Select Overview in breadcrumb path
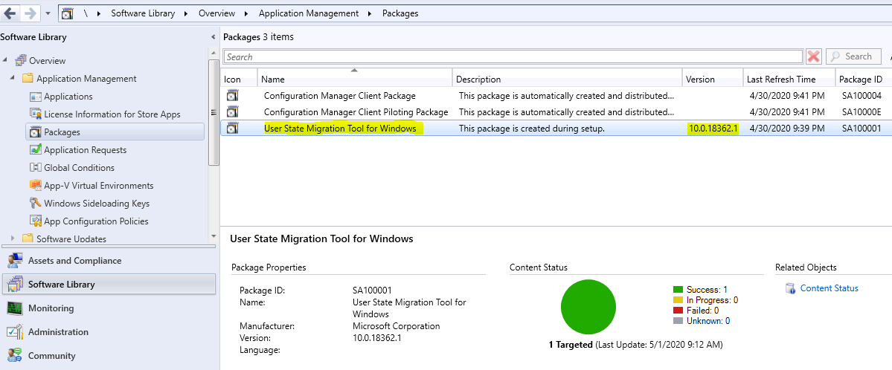Screen dimensions: 892x370 coord(216,13)
